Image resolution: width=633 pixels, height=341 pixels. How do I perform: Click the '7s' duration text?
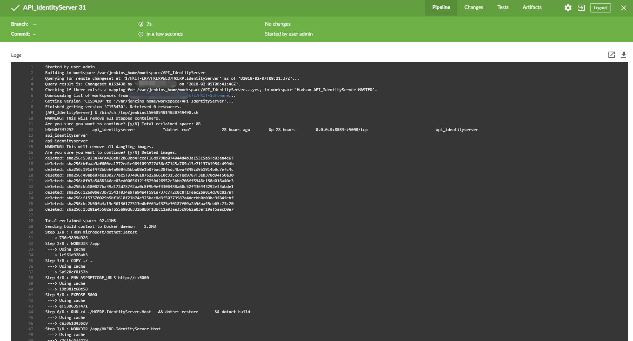pos(149,24)
